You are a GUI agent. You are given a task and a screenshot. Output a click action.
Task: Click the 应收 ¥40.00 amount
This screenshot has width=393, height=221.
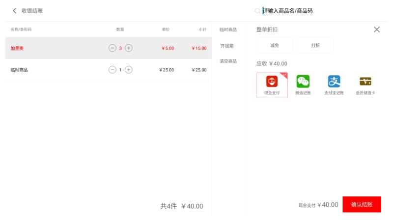pos(272,64)
